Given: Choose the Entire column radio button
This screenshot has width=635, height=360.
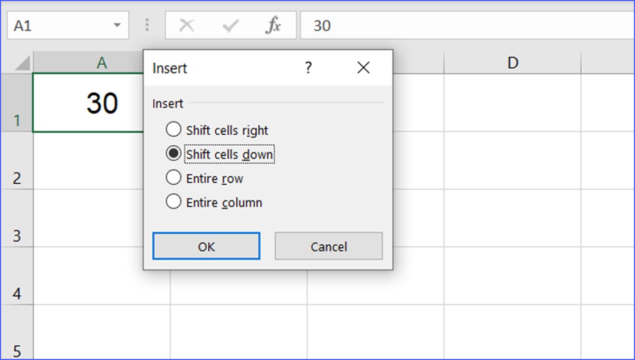Looking at the screenshot, I should point(174,202).
